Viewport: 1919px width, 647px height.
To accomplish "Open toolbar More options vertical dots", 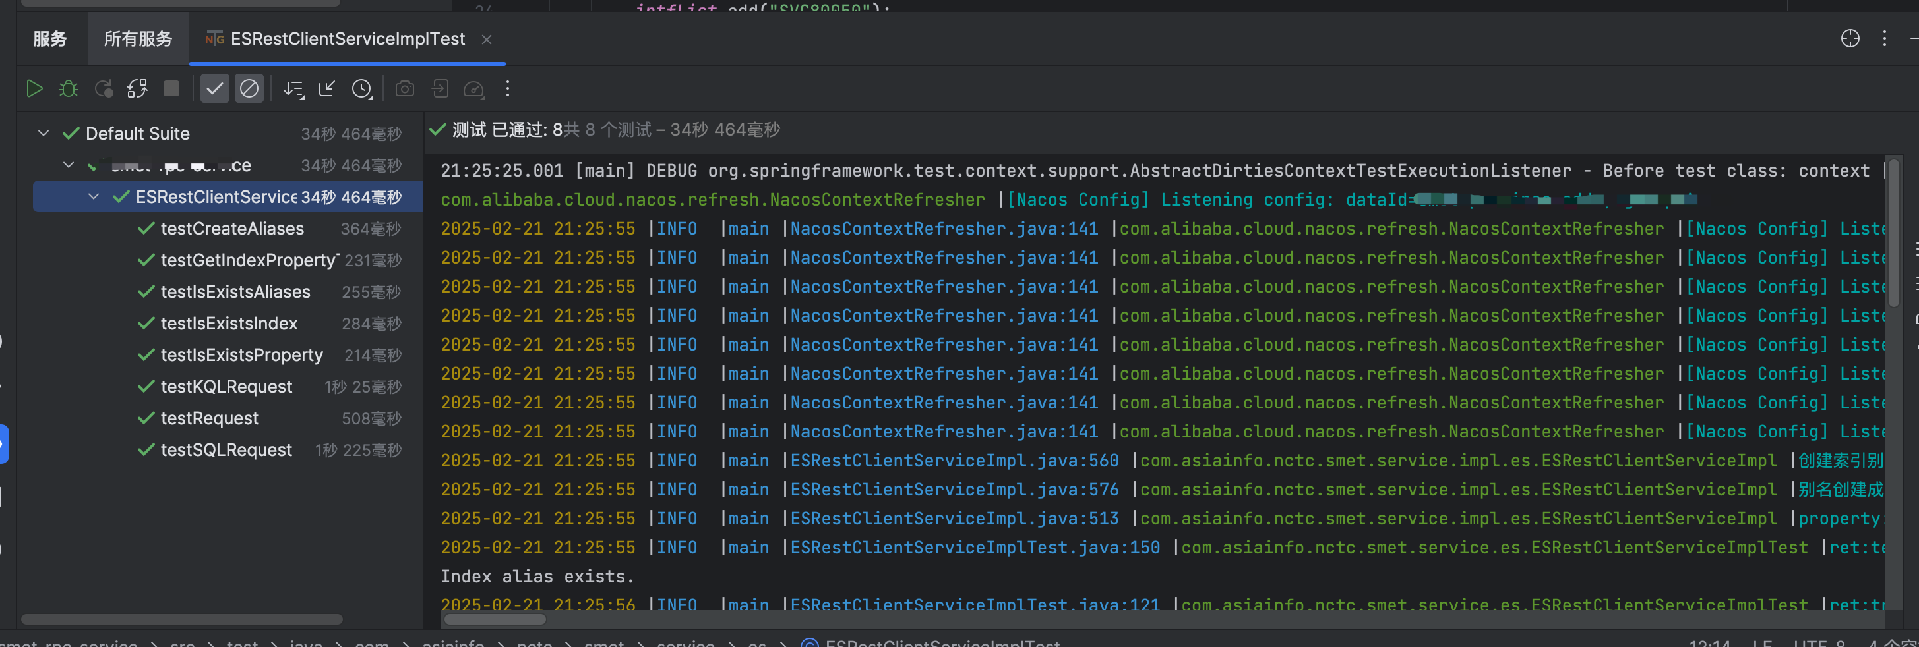I will coord(507,88).
